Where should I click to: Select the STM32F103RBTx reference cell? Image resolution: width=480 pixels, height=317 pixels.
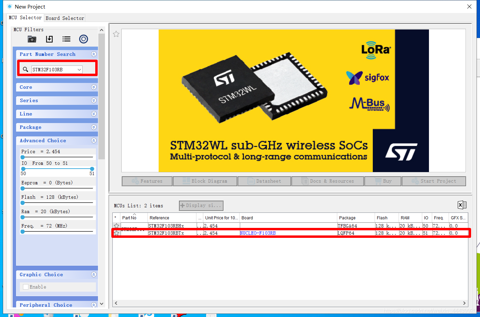[172, 233]
